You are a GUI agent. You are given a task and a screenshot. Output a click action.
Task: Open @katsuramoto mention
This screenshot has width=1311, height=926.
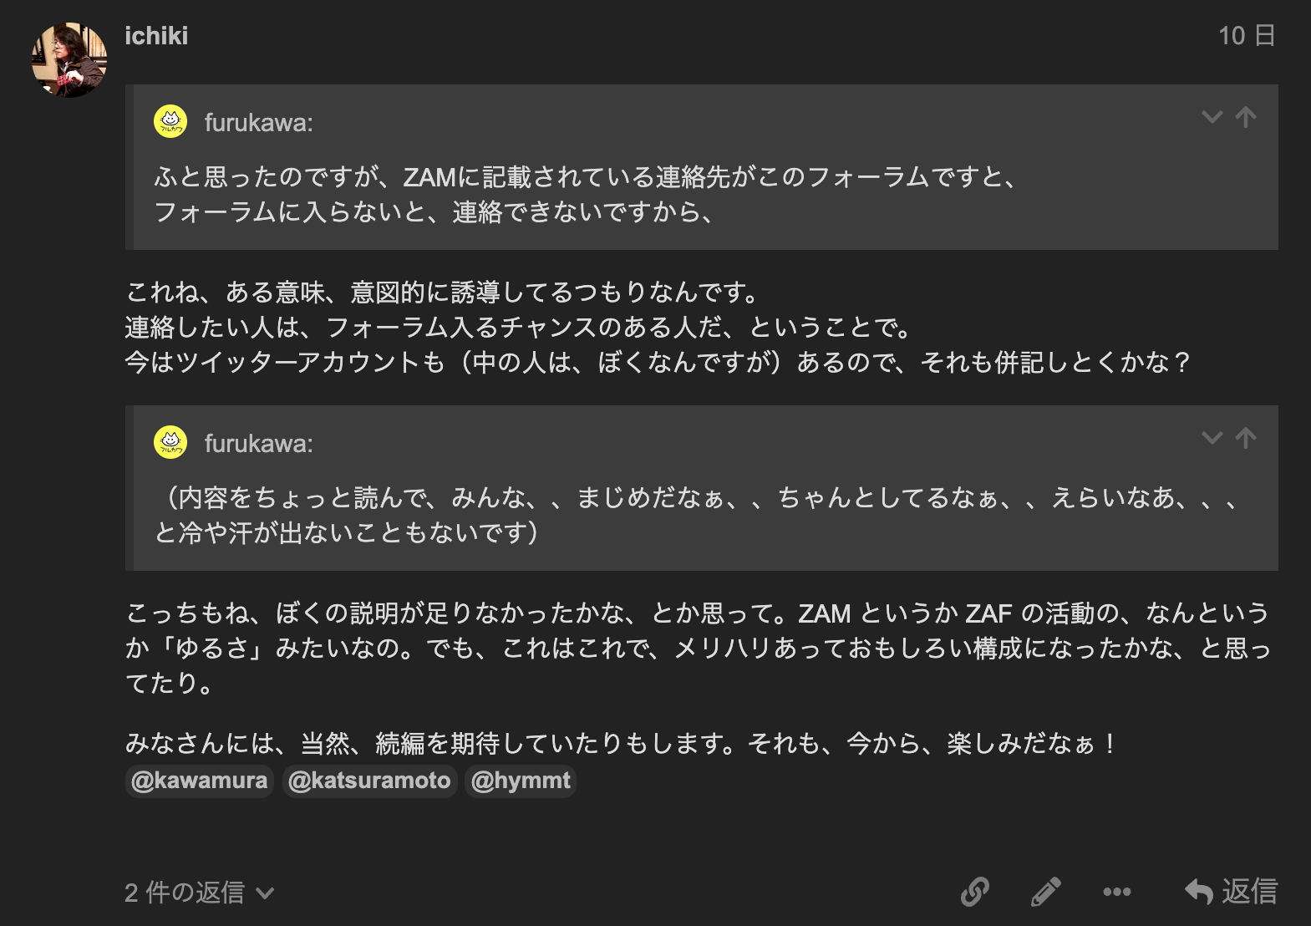pyautogui.click(x=369, y=781)
